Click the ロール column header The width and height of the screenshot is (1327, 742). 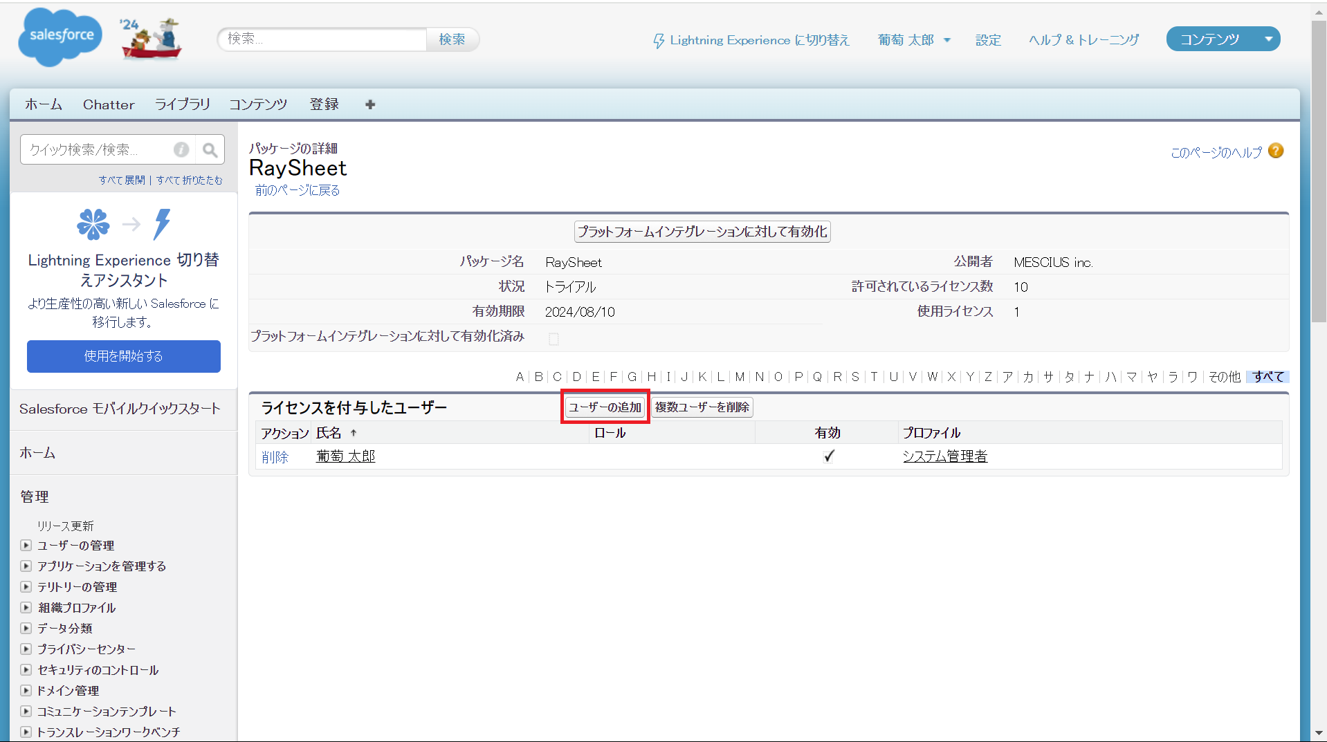point(610,433)
